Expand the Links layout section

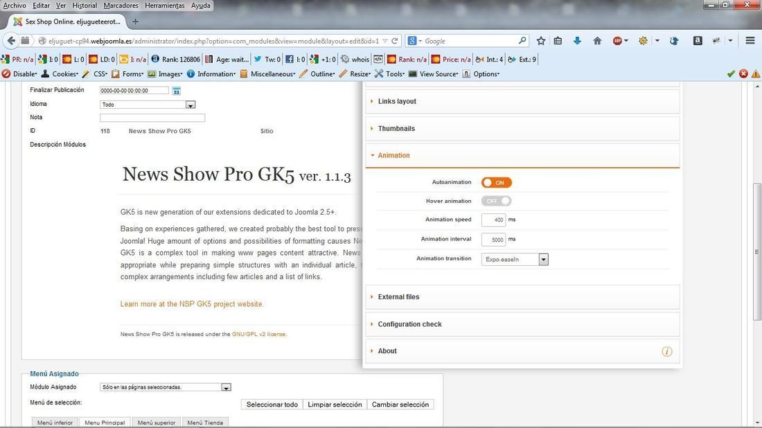pos(522,101)
